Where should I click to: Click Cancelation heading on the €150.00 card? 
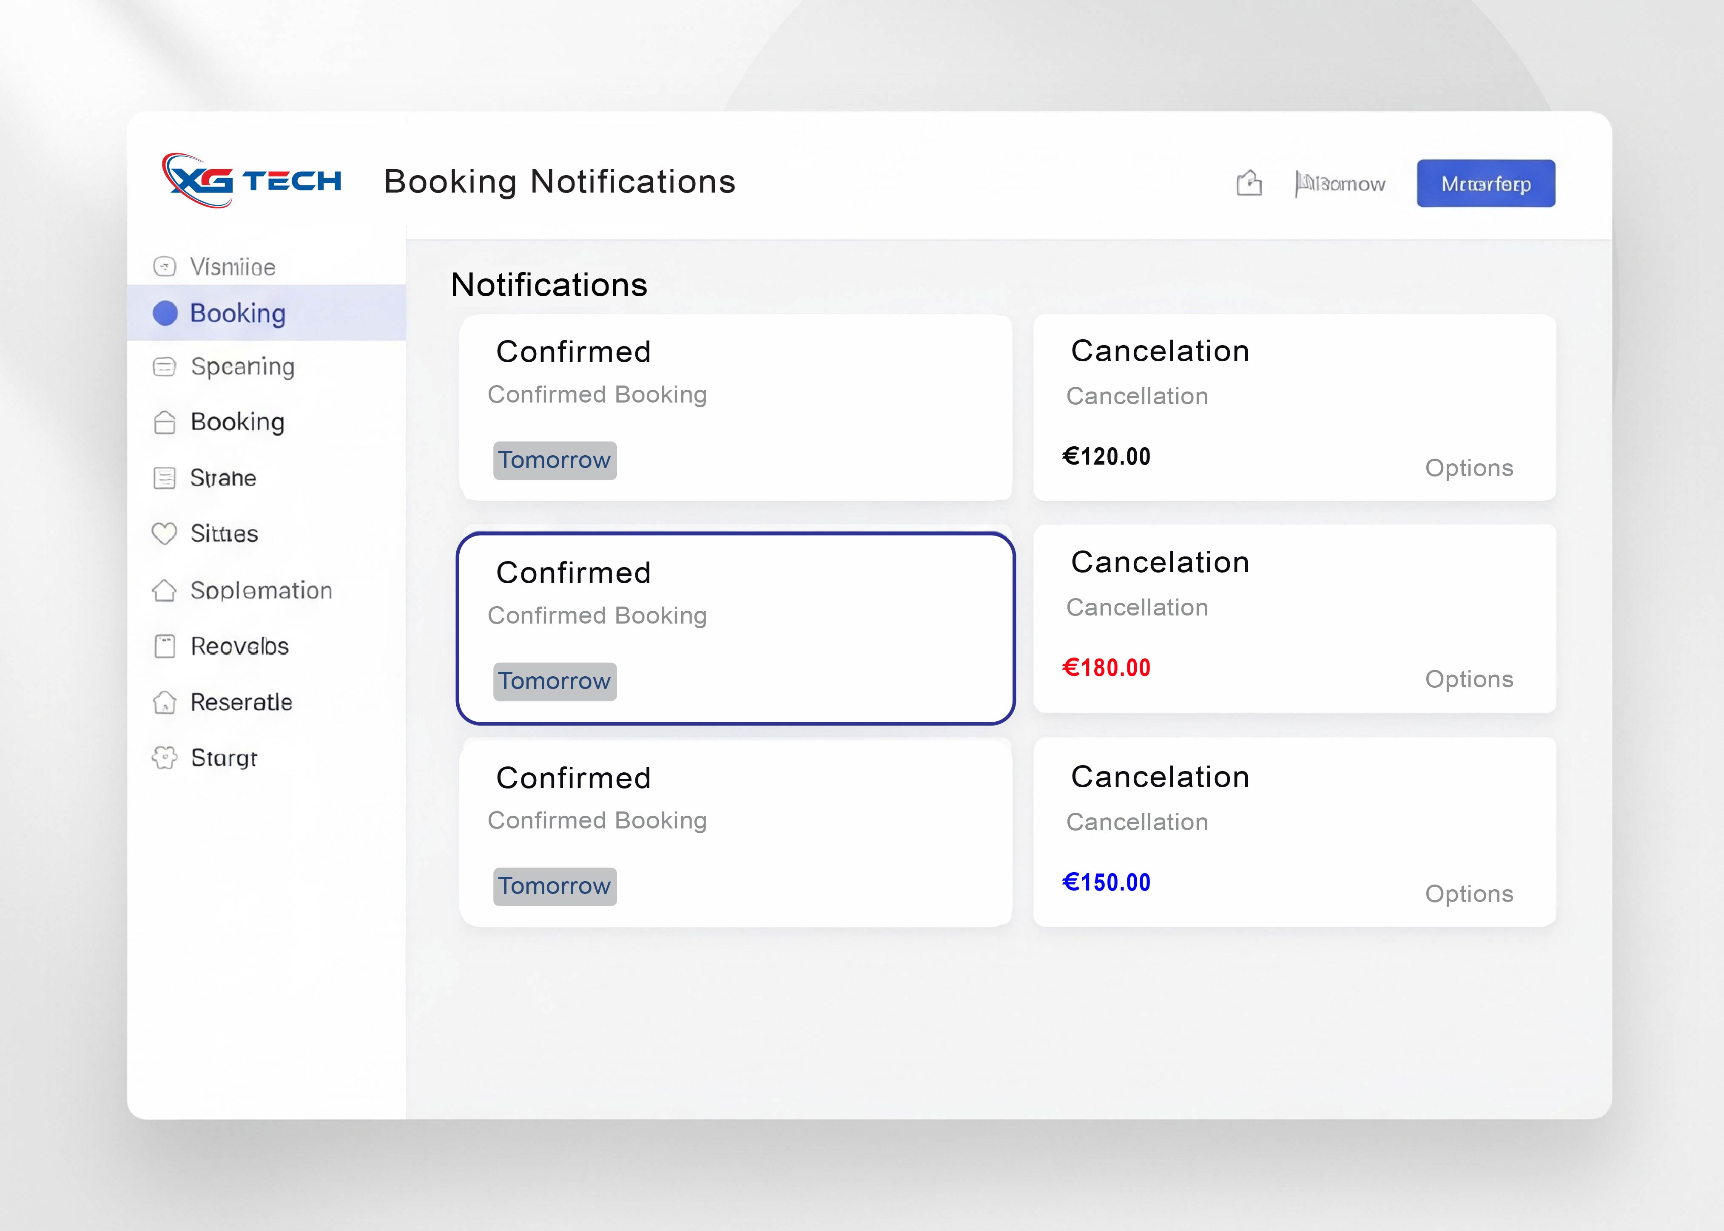click(1160, 777)
